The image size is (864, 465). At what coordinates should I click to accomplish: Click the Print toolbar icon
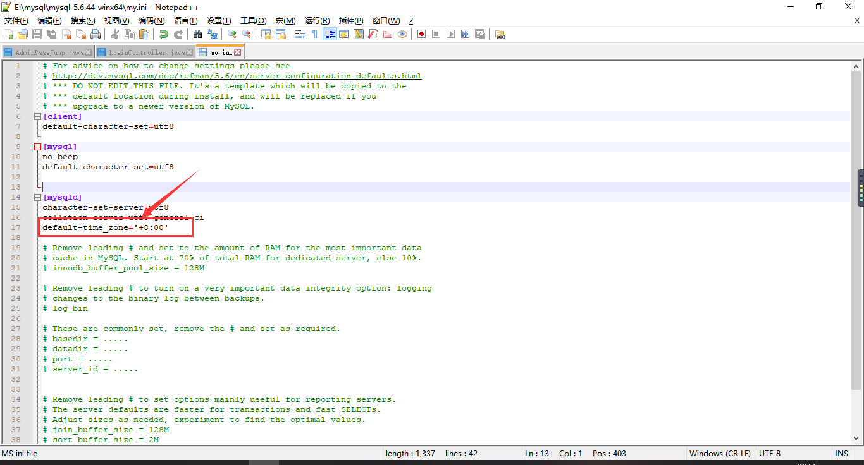point(96,34)
